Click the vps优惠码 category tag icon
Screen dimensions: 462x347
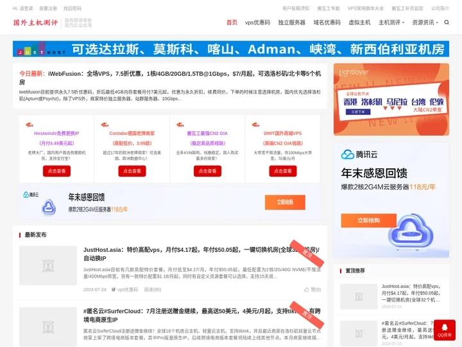[x=114, y=289]
